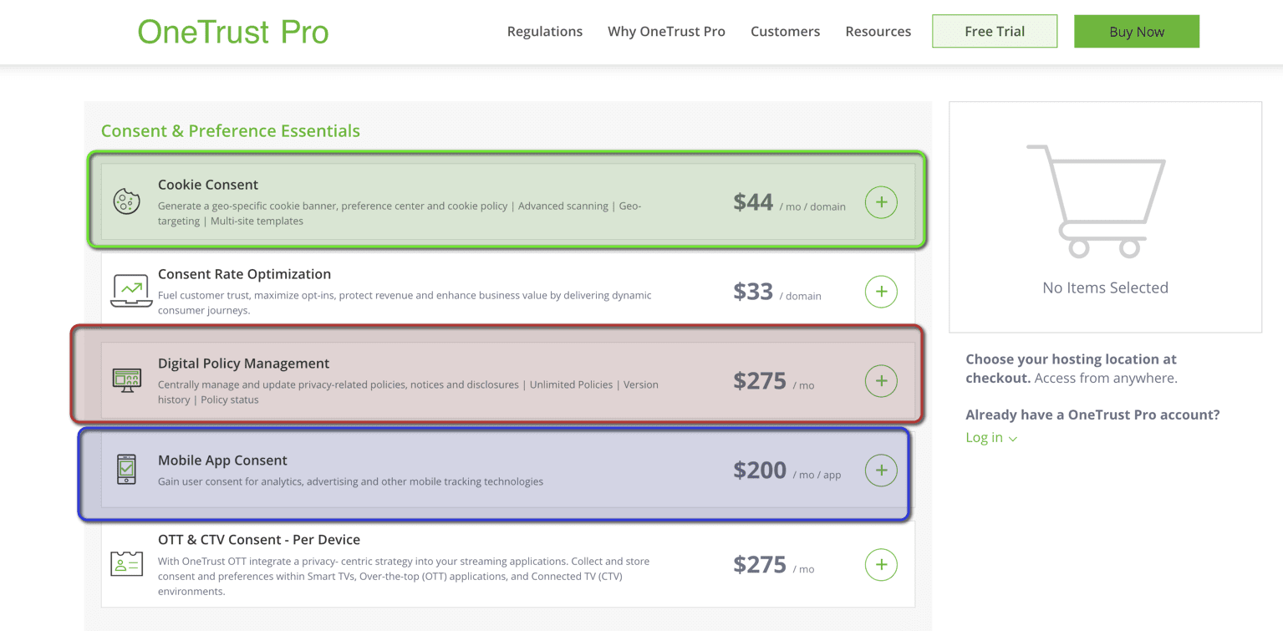
Task: Click the Digital Policy Management monitor icon
Action: (129, 380)
